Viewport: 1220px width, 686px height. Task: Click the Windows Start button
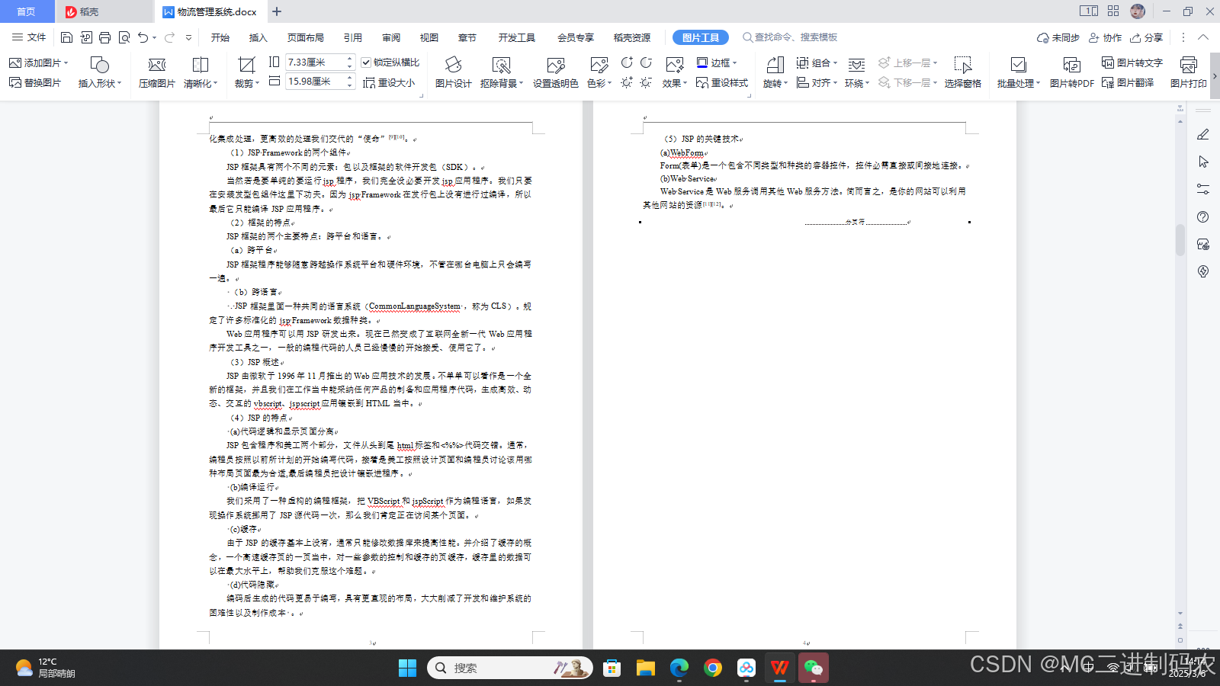pos(407,668)
